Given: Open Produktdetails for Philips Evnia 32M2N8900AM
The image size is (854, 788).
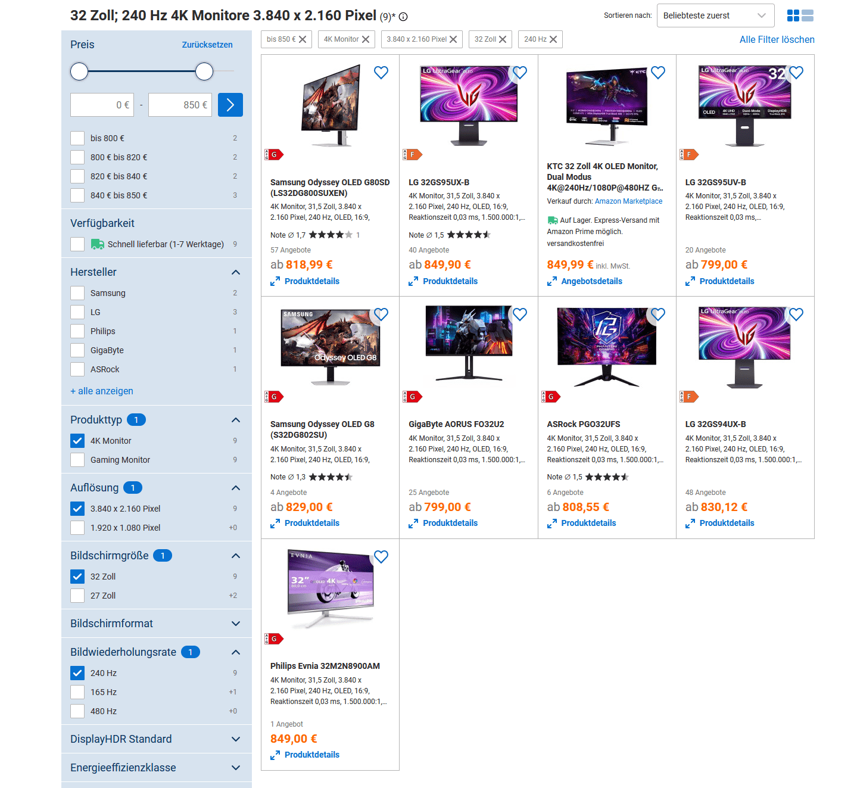Looking at the screenshot, I should click(x=312, y=755).
